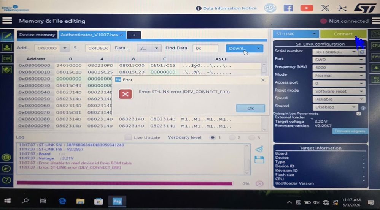
Task: Close the Authenticator_V1007.hex tab
Action: point(122,35)
